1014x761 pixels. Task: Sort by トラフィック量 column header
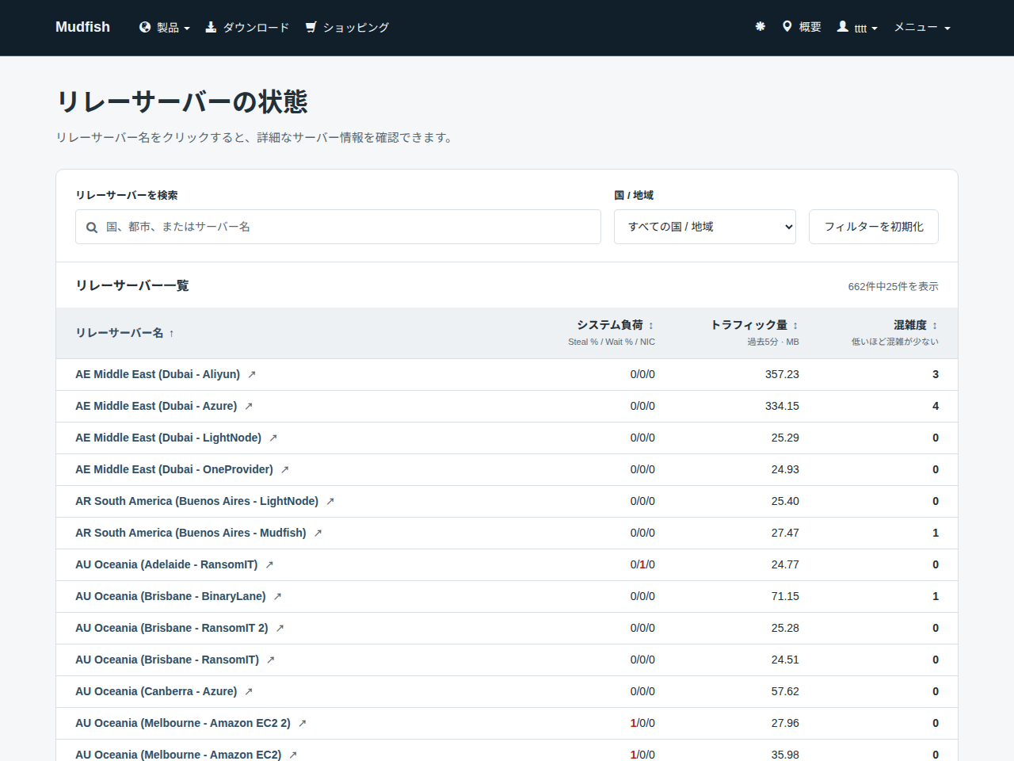point(754,325)
